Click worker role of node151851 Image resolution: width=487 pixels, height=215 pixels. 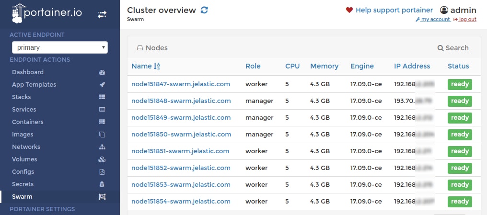[256, 151]
